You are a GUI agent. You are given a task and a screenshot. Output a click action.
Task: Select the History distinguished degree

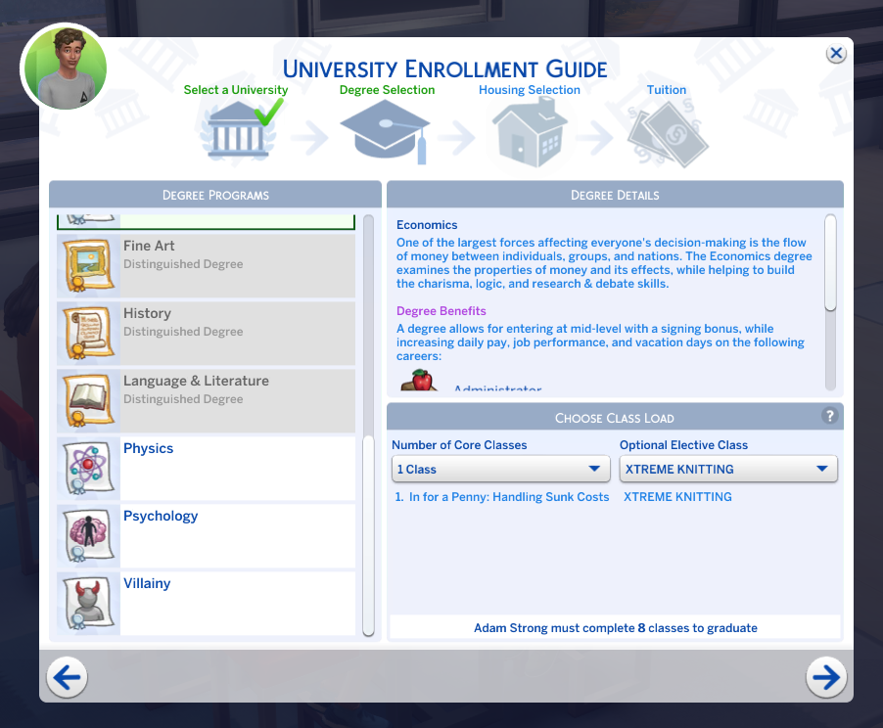point(207,334)
